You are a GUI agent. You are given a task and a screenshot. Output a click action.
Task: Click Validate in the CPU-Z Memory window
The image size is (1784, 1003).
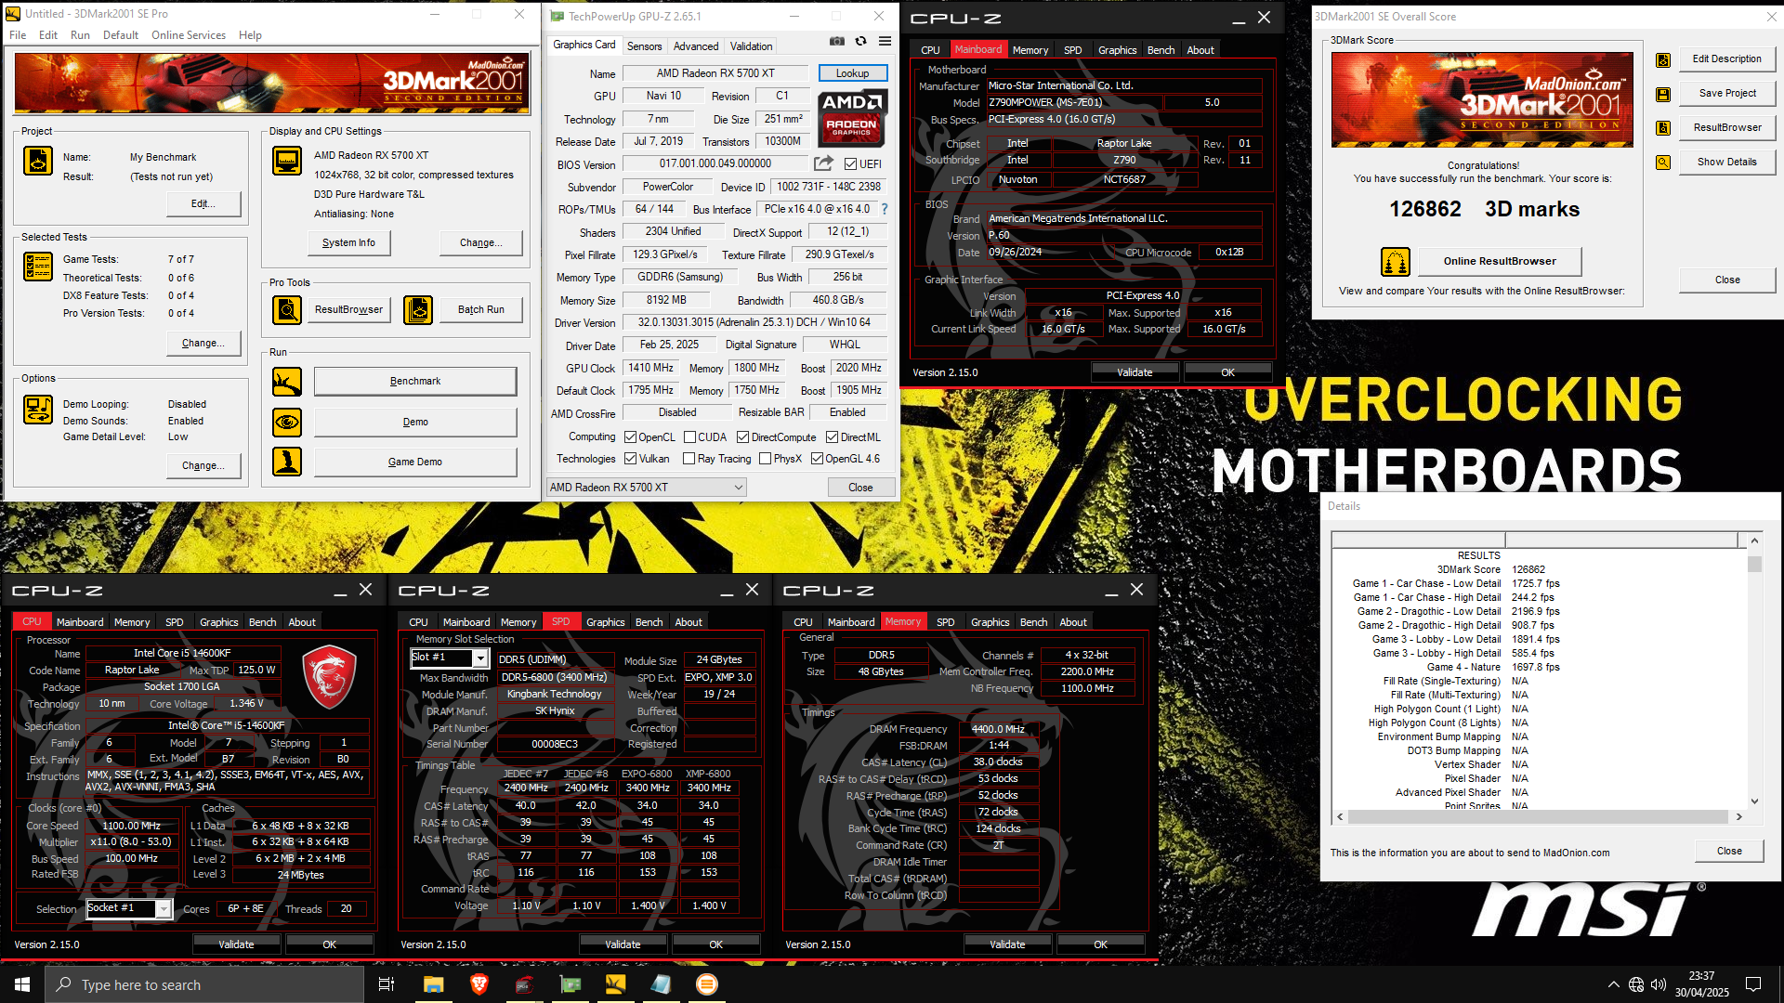pyautogui.click(x=1007, y=944)
